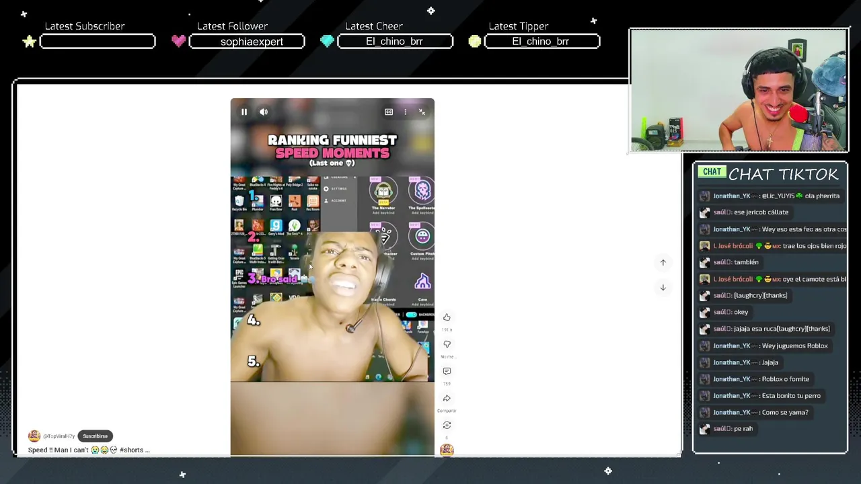861x484 pixels.
Task: Mute the Shorts video volume icon
Action: tap(264, 112)
